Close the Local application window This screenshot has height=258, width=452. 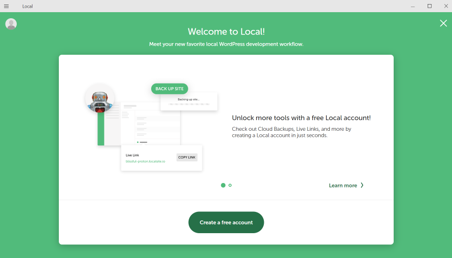(x=446, y=6)
